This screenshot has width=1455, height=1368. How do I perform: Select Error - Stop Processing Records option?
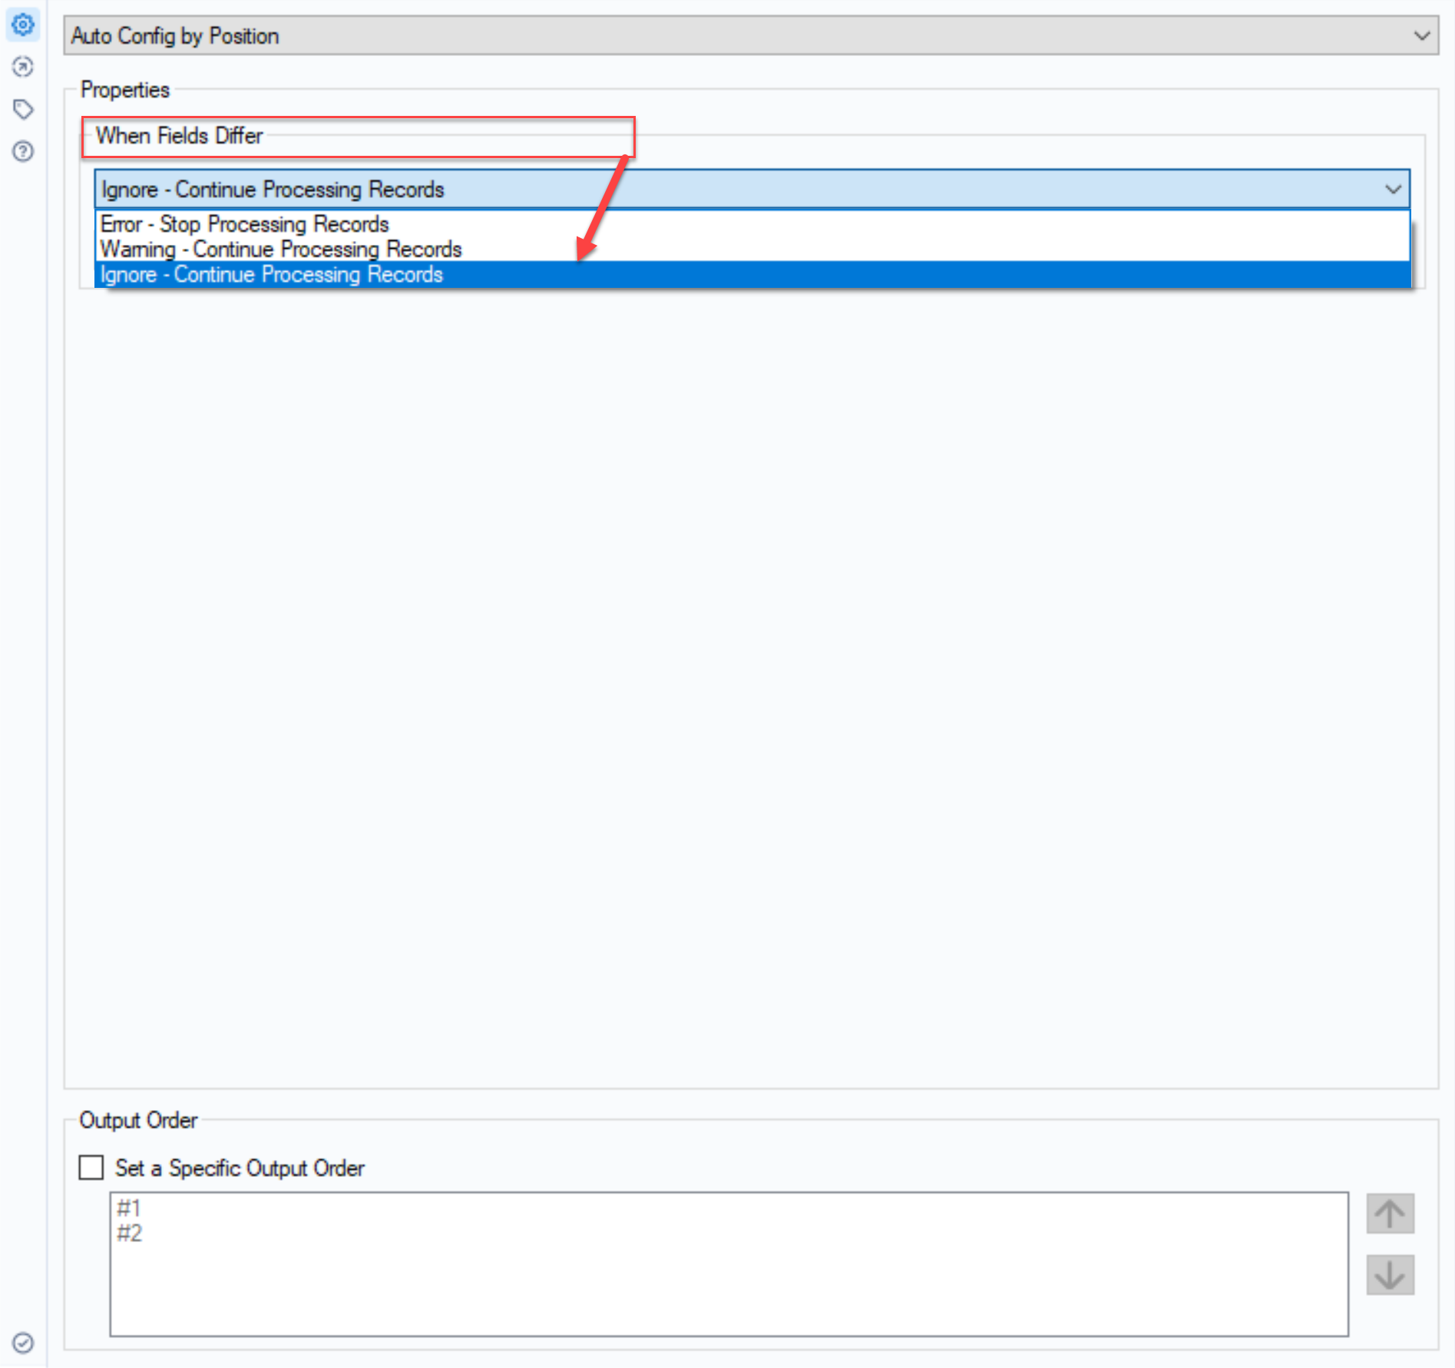pos(244,223)
